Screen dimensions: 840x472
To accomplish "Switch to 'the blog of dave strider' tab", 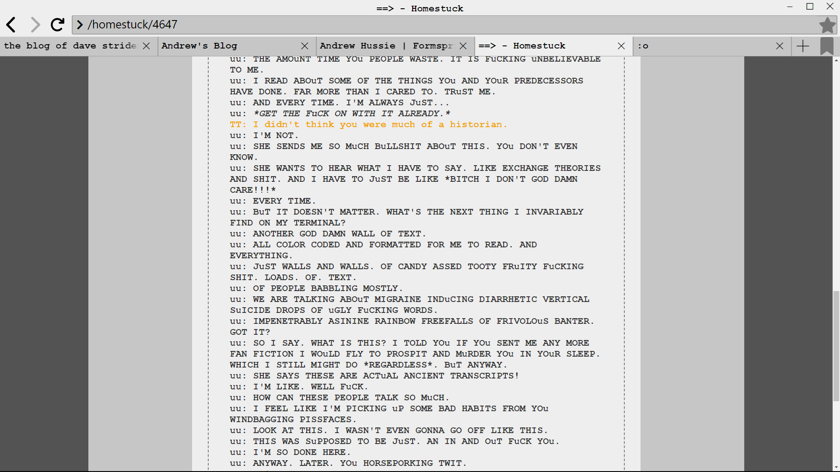I will (70, 46).
